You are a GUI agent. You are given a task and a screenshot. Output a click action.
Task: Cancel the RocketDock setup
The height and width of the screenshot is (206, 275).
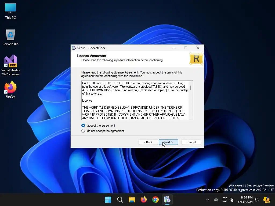click(191, 142)
